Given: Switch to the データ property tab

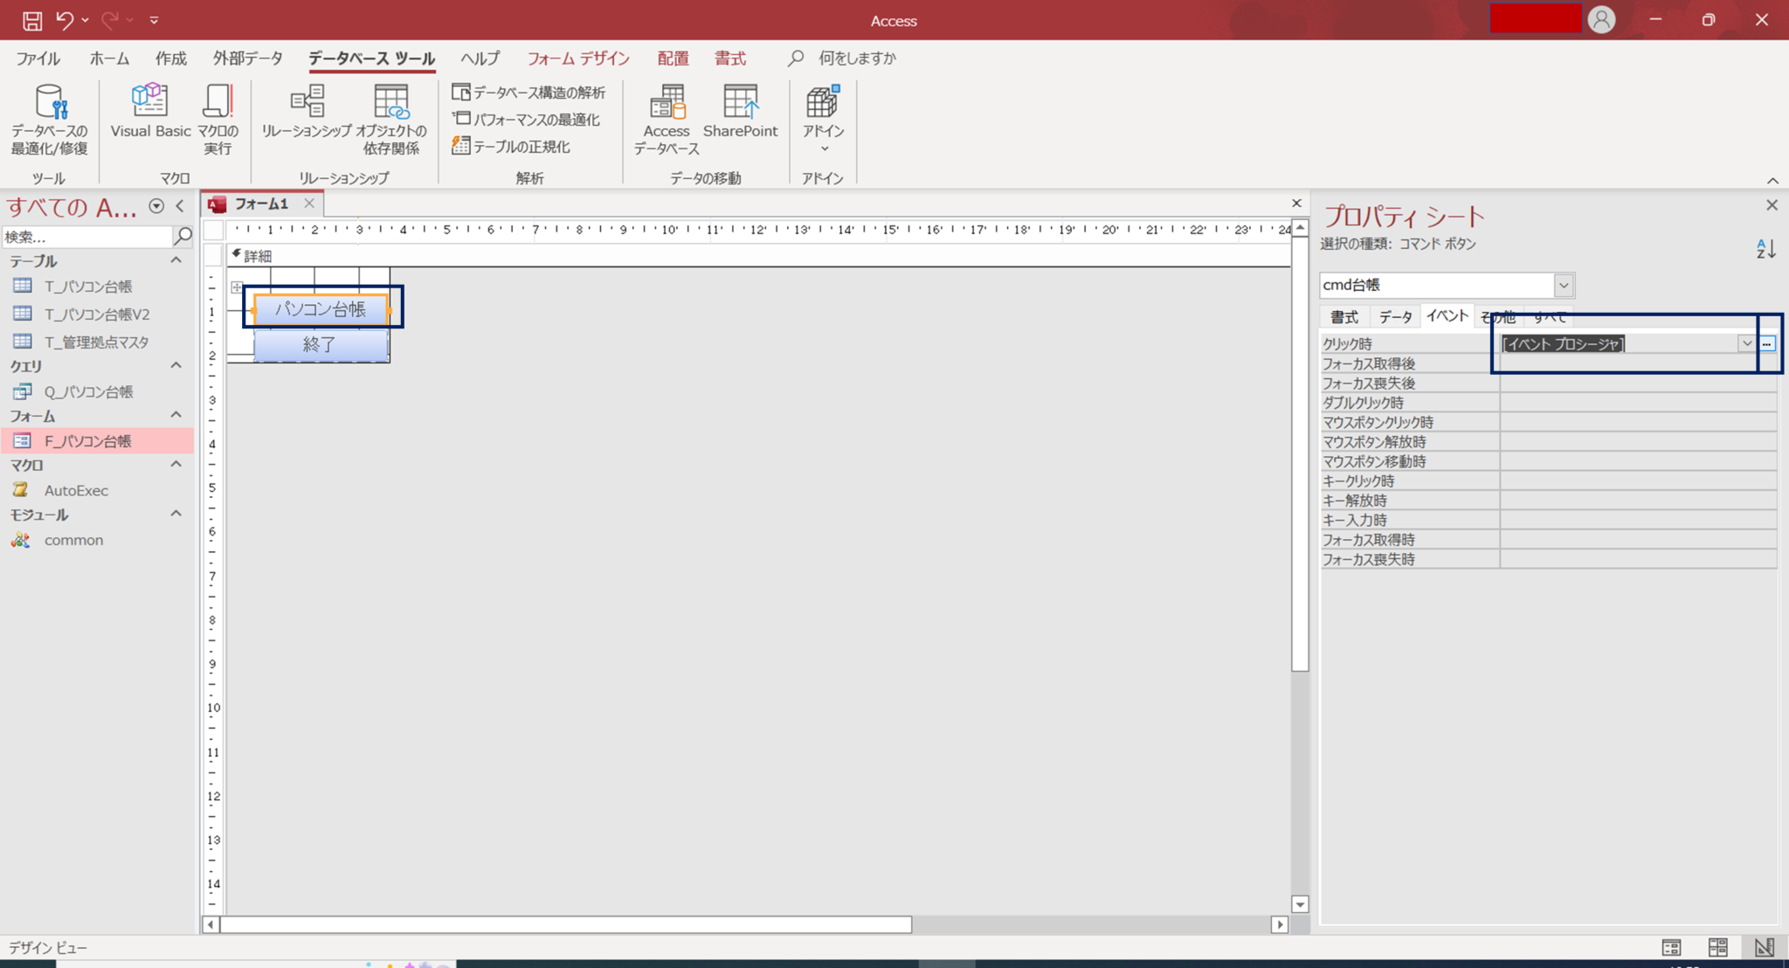Looking at the screenshot, I should click(x=1395, y=316).
